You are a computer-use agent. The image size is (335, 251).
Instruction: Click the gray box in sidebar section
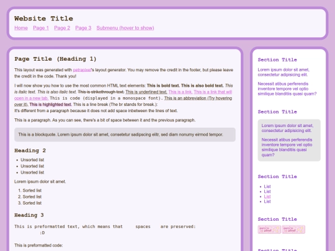pyautogui.click(x=289, y=140)
